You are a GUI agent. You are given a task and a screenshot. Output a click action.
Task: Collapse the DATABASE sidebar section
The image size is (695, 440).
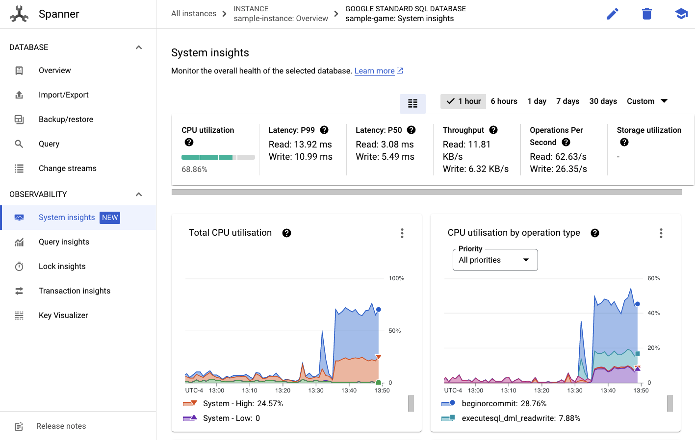click(x=139, y=48)
